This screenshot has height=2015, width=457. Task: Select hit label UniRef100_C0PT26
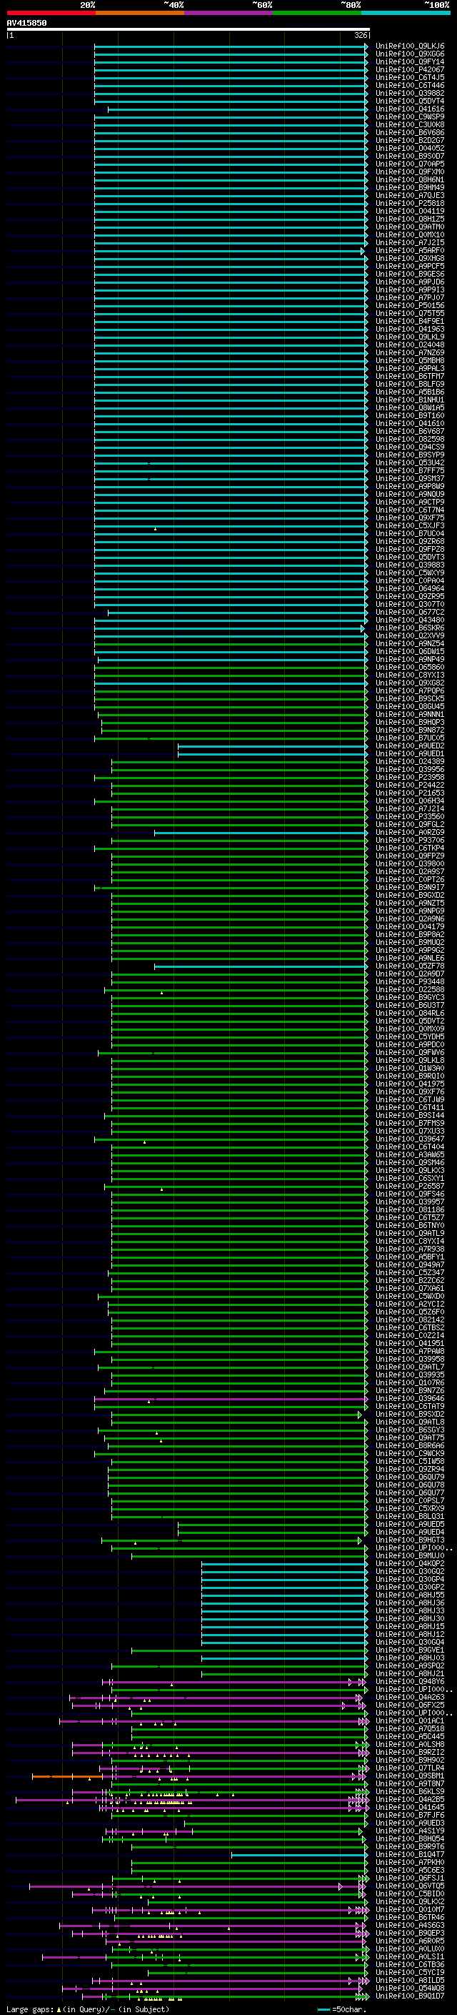point(410,878)
